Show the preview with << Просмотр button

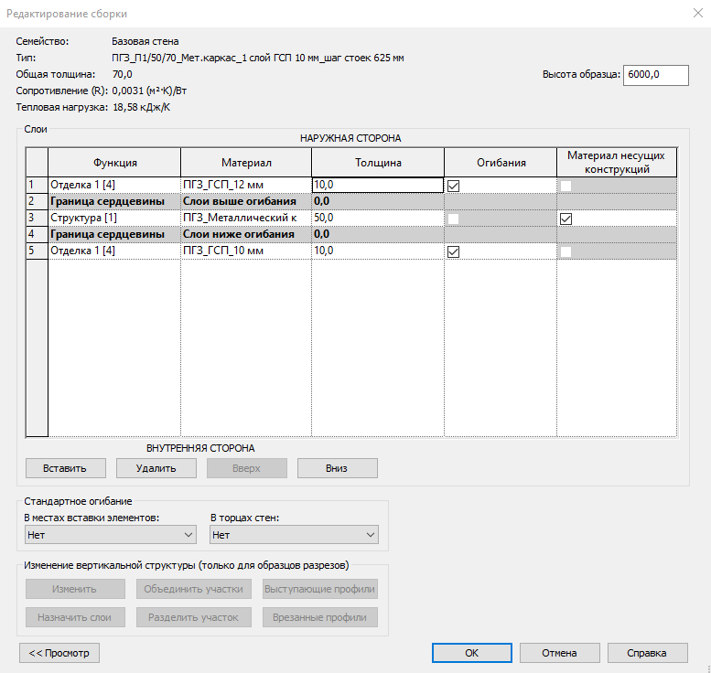coord(59,653)
